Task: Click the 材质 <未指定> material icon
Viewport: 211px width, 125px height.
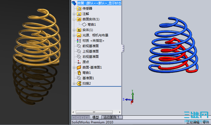Action: click(x=79, y=41)
